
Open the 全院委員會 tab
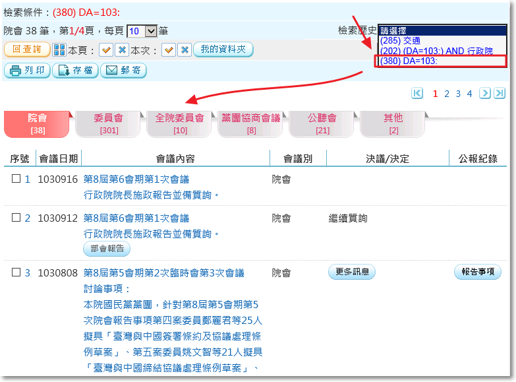point(180,123)
